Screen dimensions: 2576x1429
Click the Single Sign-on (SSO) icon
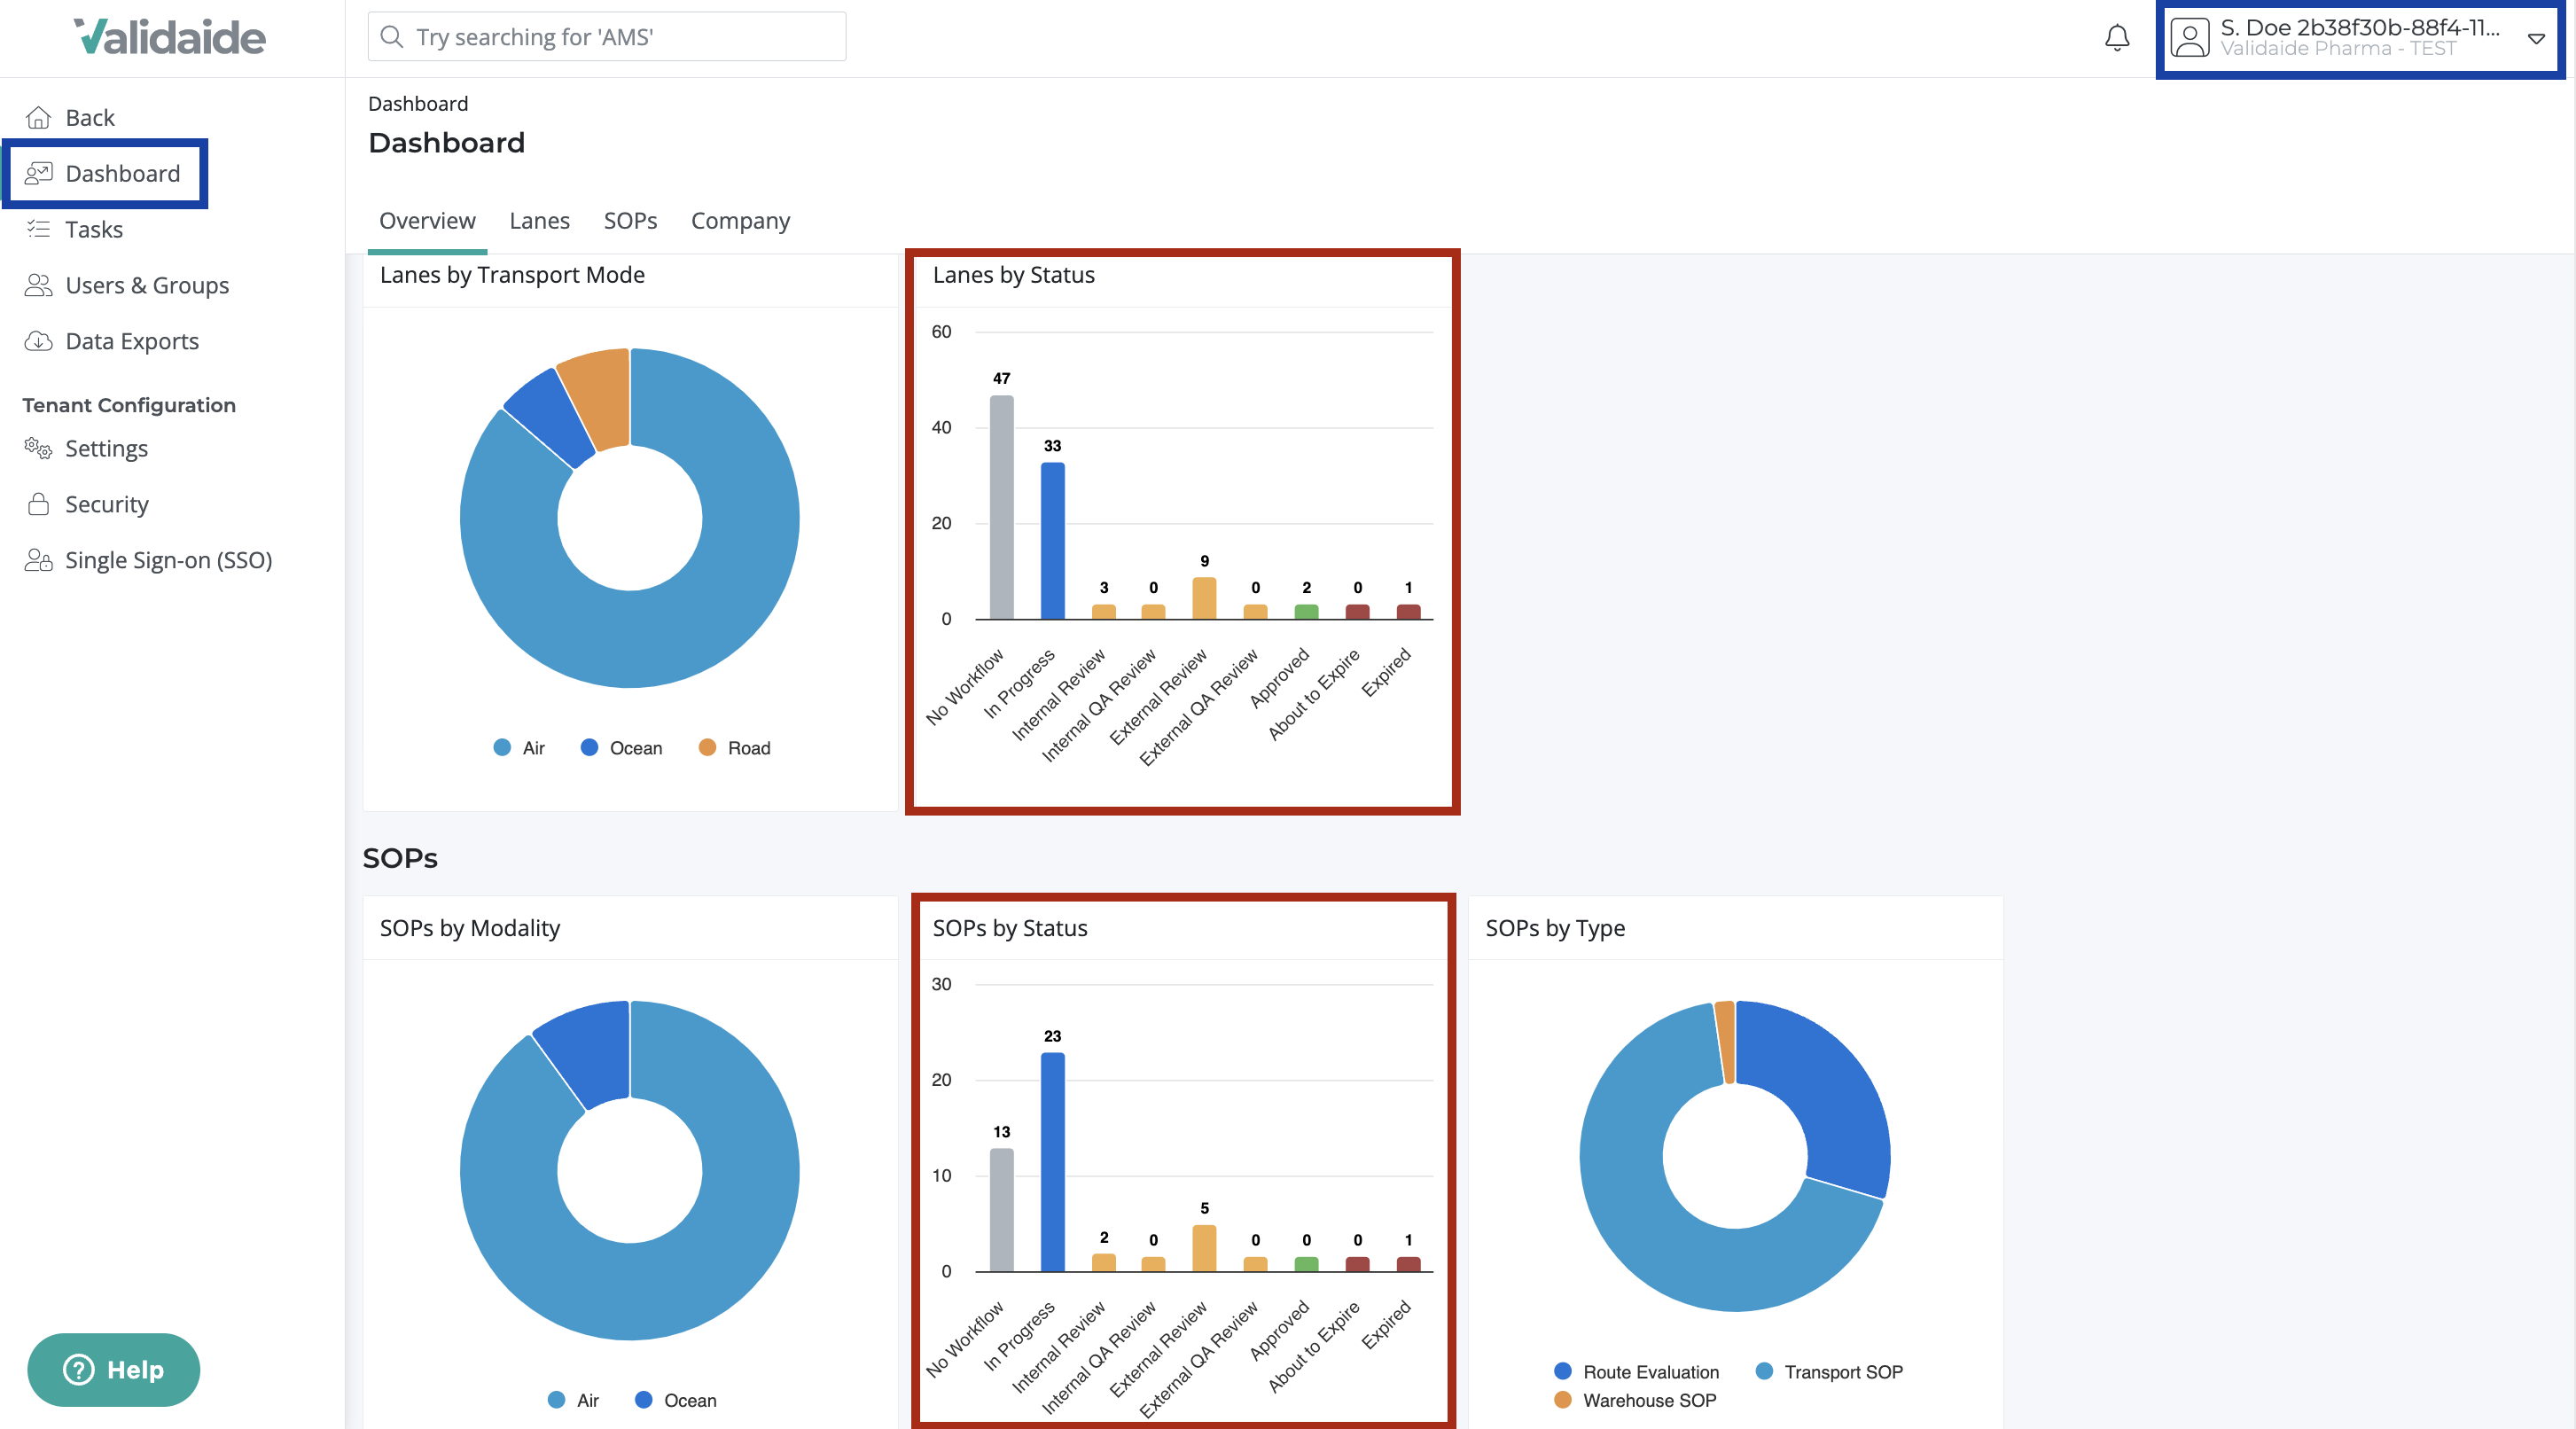pos(38,560)
